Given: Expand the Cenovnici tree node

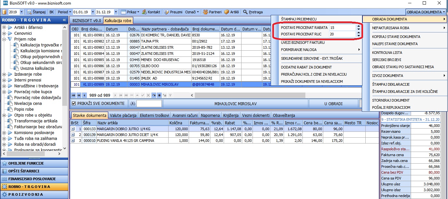Looking at the screenshot, I should click(x=4, y=33).
